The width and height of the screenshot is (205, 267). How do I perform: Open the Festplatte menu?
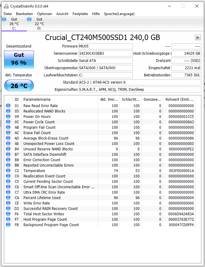pyautogui.click(x=80, y=14)
